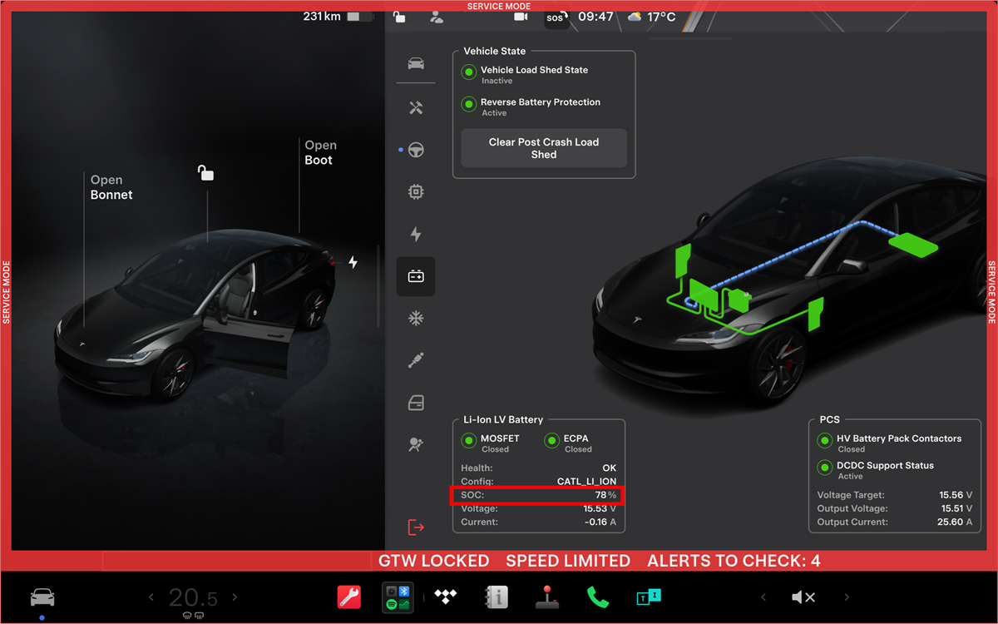Screen dimensions: 998x624
Task: Select the Health OK value
Action: point(609,468)
